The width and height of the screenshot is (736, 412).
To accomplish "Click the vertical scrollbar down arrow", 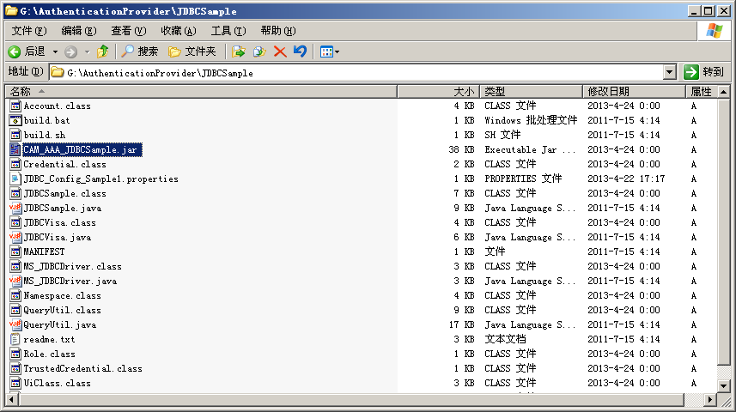I will tap(724, 386).
